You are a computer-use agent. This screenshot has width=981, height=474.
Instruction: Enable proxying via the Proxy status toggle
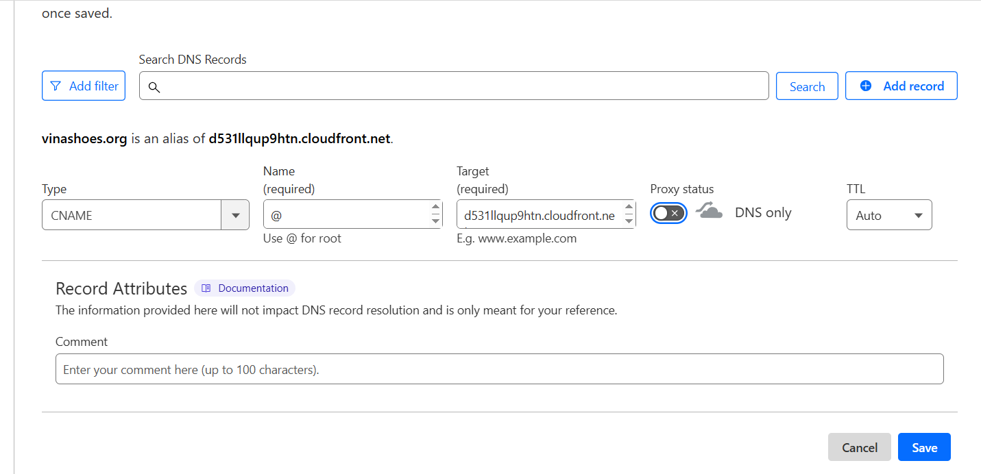pyautogui.click(x=667, y=213)
